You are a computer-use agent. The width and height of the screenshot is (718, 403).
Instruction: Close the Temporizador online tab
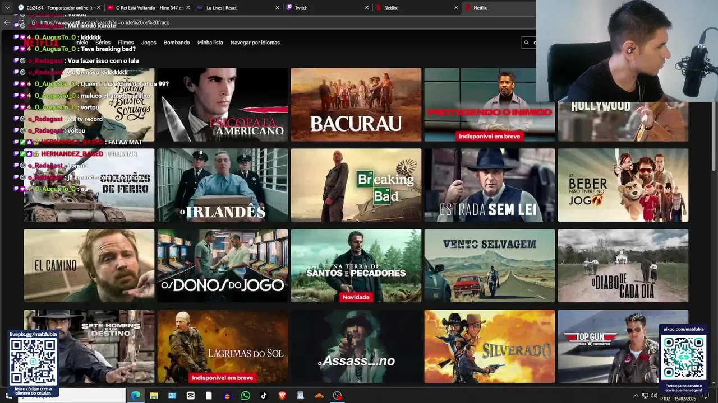[99, 8]
